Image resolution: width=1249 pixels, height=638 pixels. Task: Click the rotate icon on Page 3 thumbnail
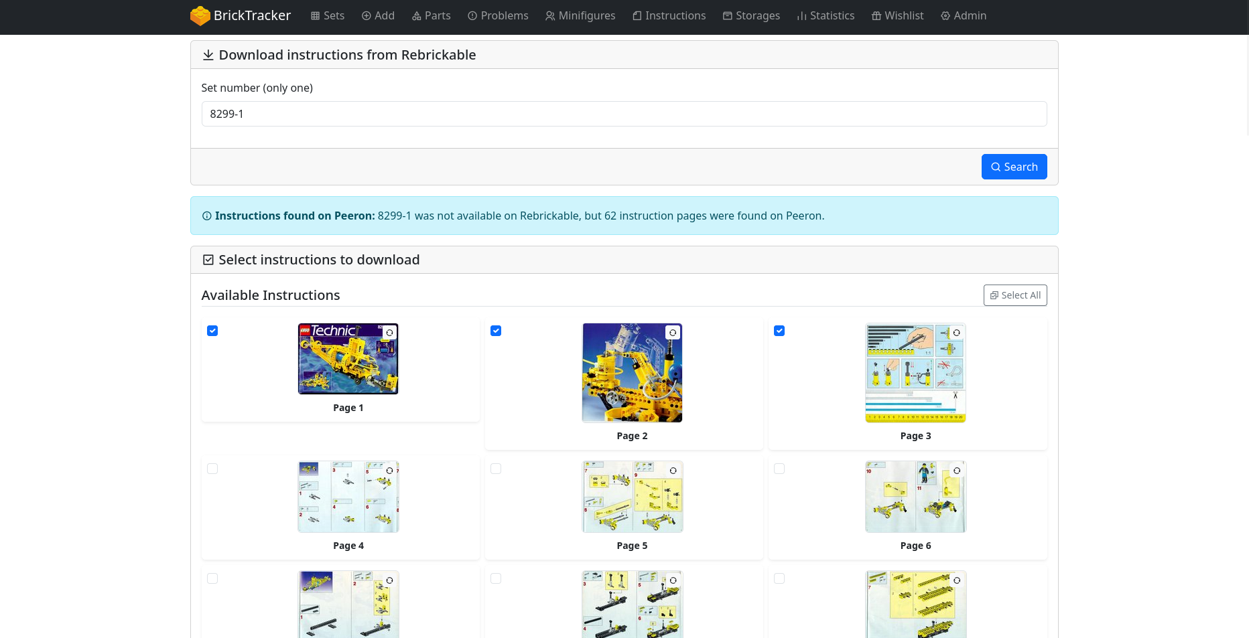(x=956, y=333)
